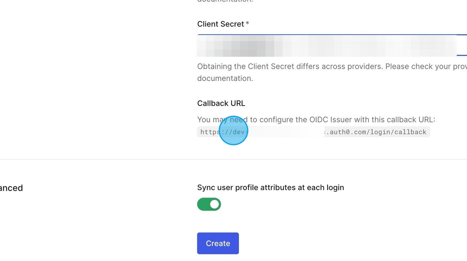Click the blue circular cursor highlight
Viewport: 467px width, 261px height.
pyautogui.click(x=233, y=130)
